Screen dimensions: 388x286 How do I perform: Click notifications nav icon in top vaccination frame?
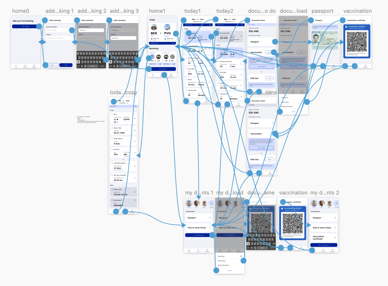coord(365,66)
